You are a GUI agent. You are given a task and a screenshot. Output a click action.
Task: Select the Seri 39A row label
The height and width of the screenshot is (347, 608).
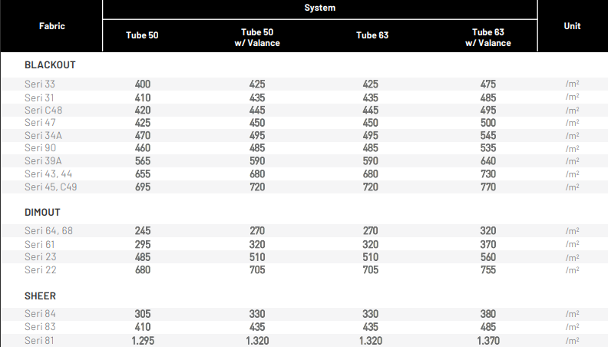pos(44,161)
